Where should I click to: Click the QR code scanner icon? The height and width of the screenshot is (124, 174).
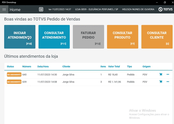41,9
